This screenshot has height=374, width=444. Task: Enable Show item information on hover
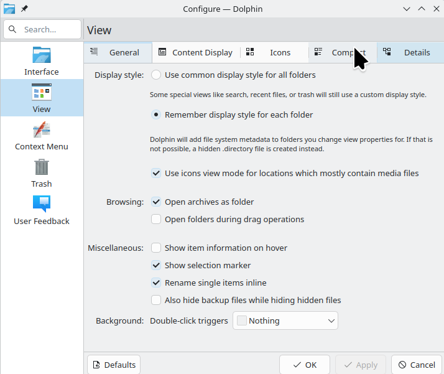[x=156, y=248]
